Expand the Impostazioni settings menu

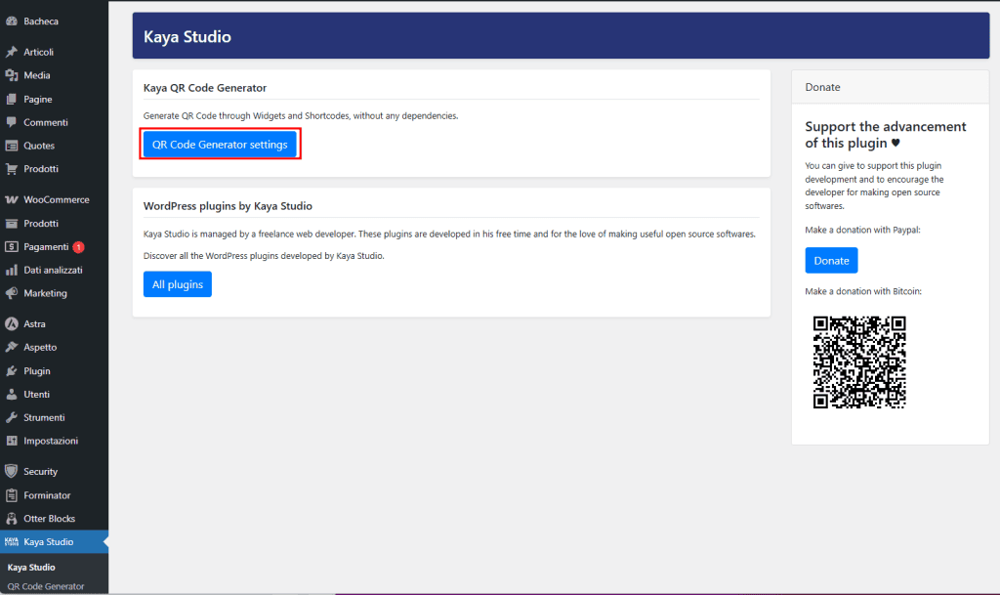(47, 441)
